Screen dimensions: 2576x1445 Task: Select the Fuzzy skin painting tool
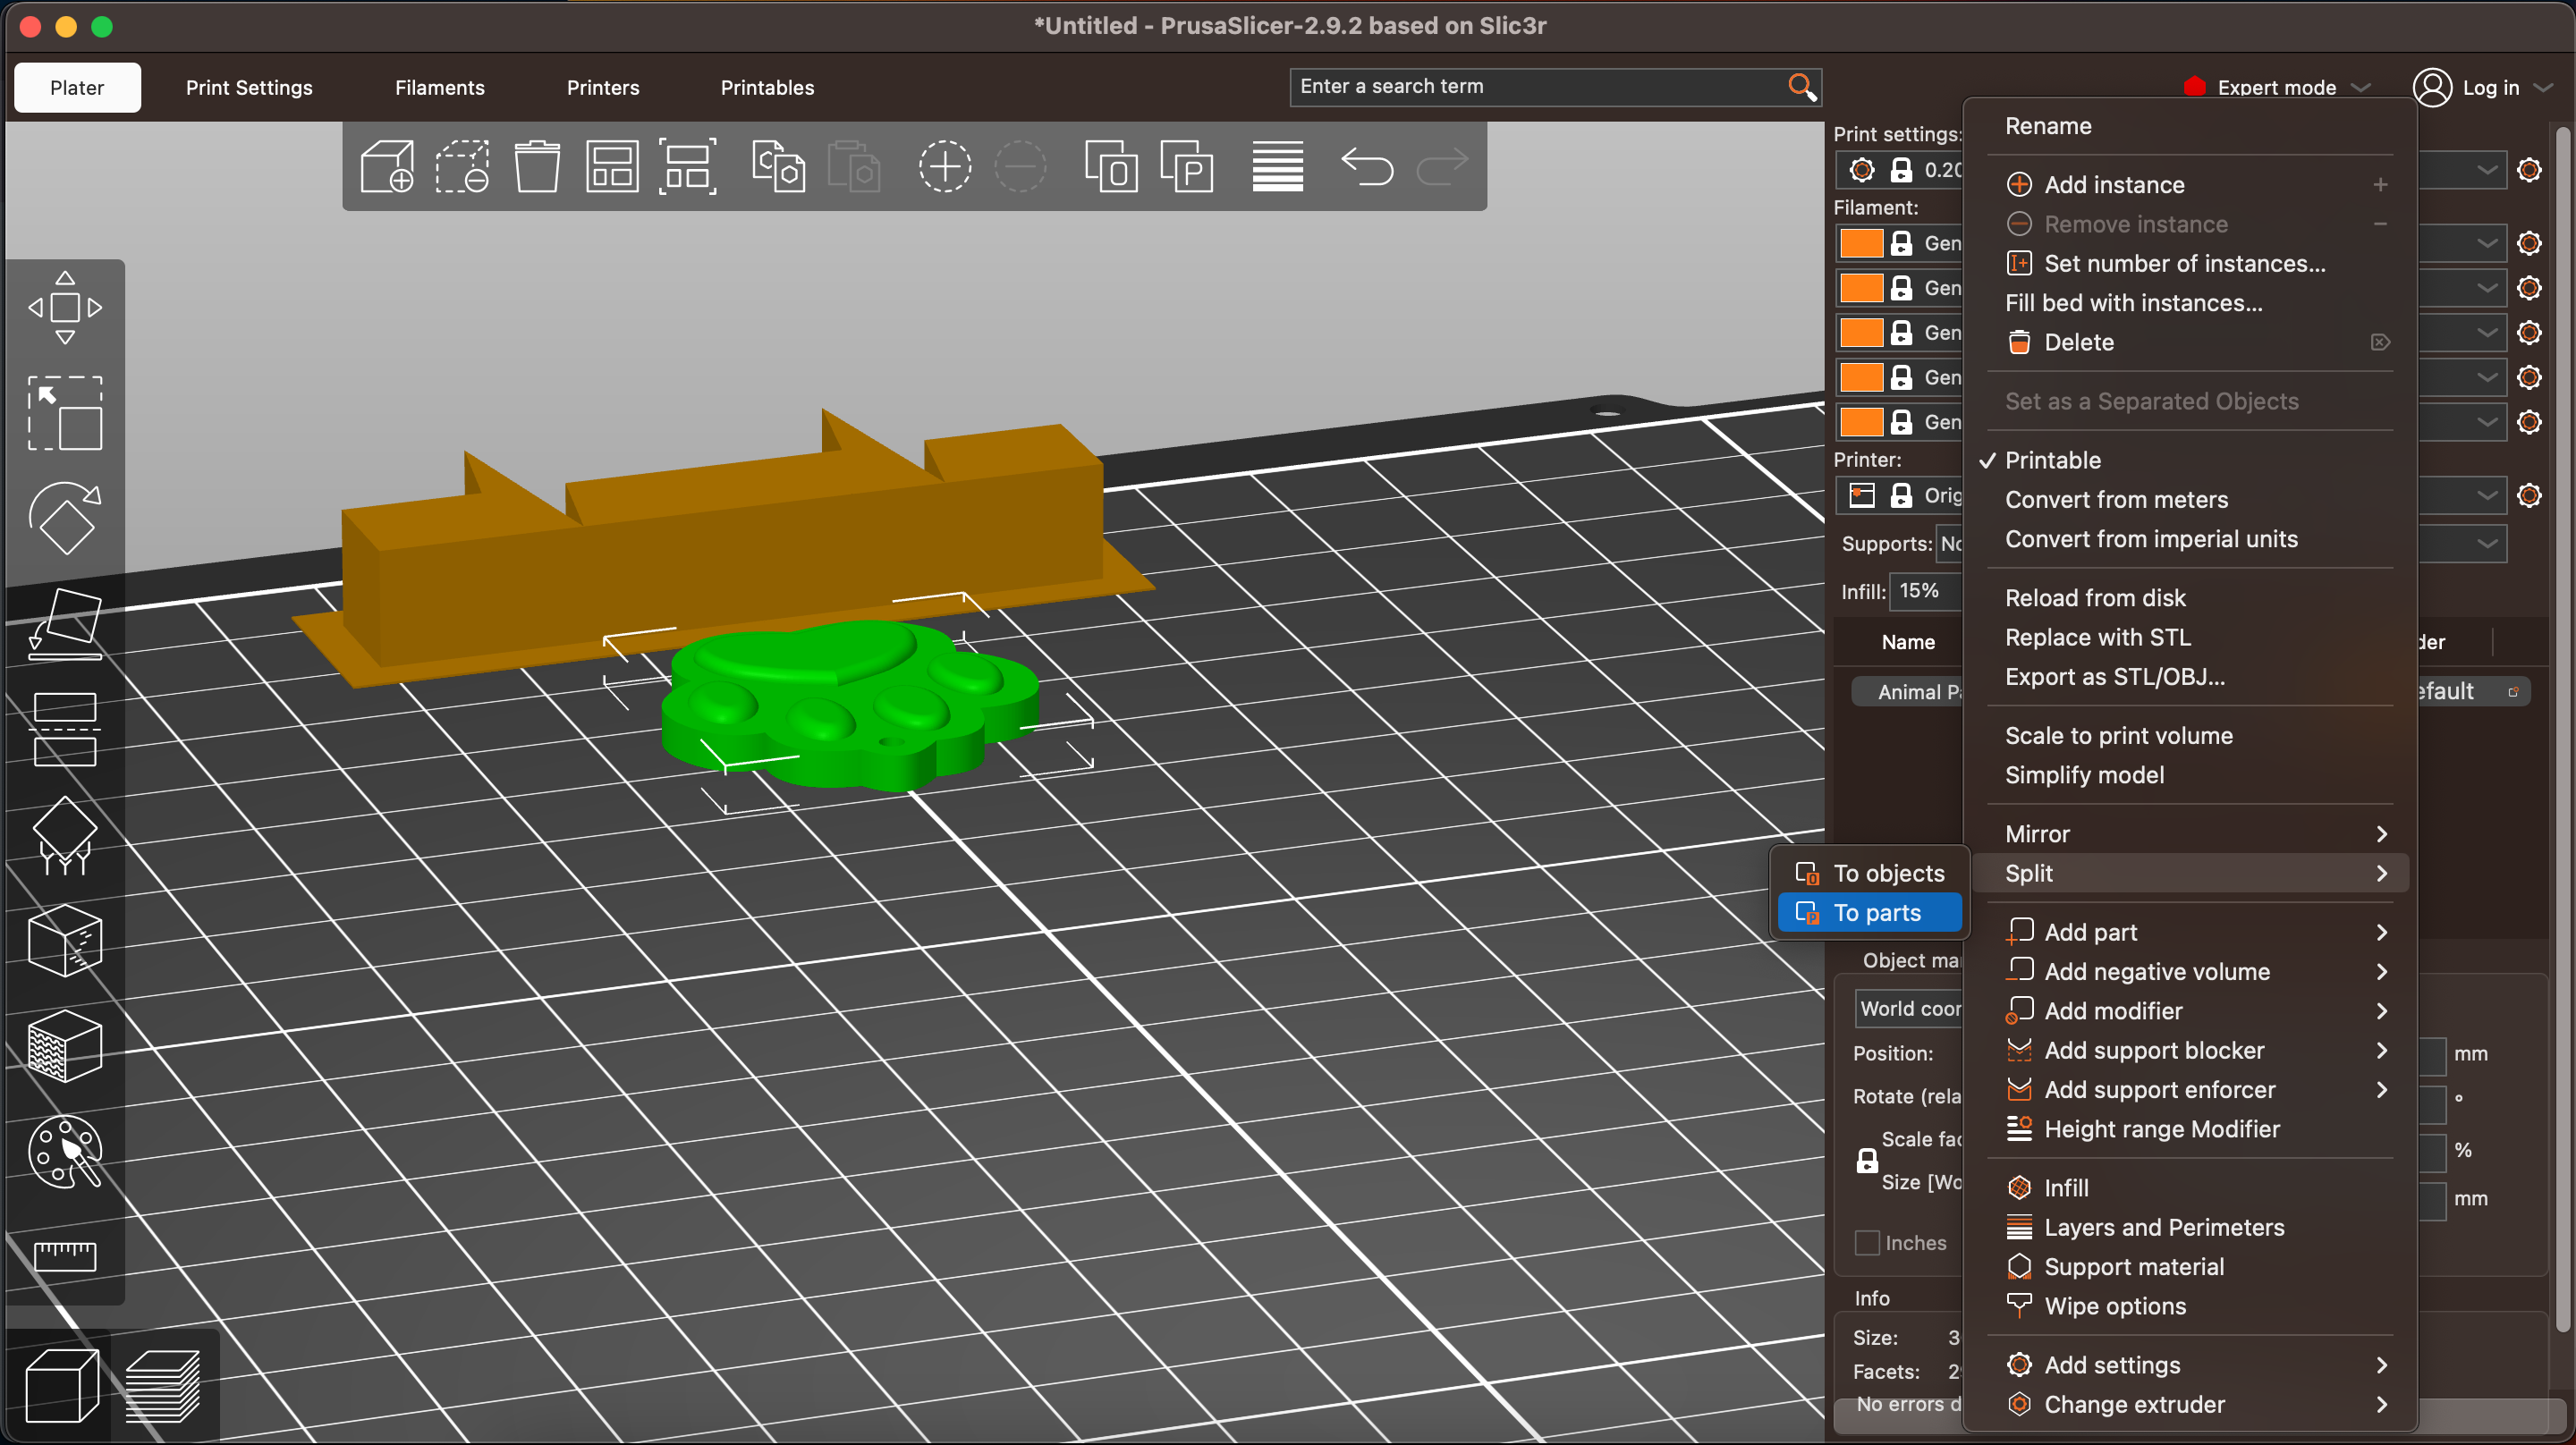[65, 1046]
